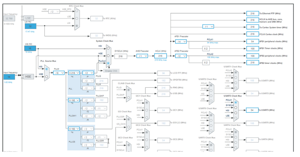Select PCLK1 in USART2 Clock Mux
This screenshot has height=157, width=300.
coord(211,85)
